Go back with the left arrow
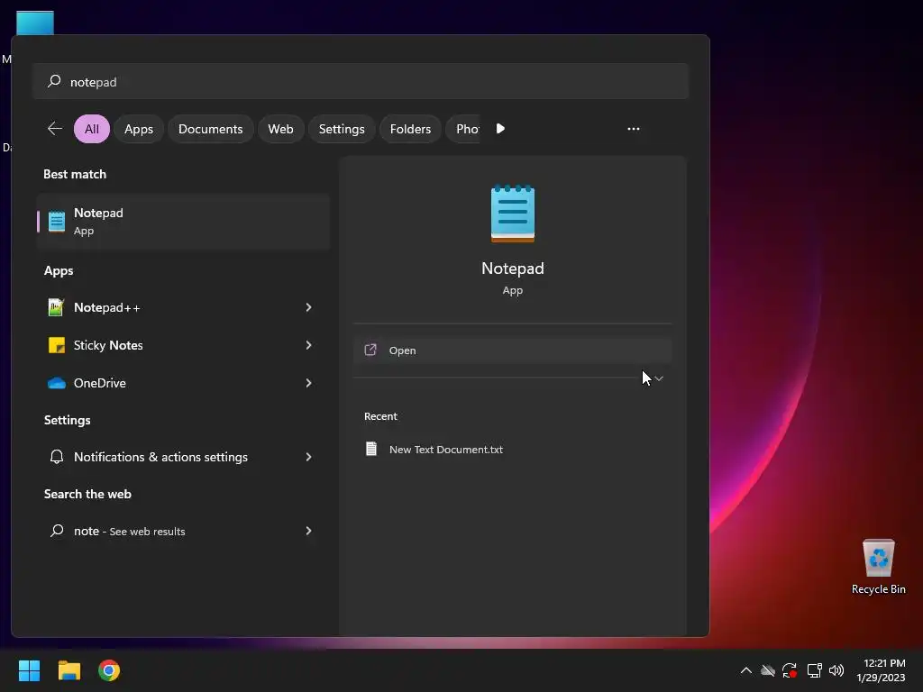 (55, 128)
